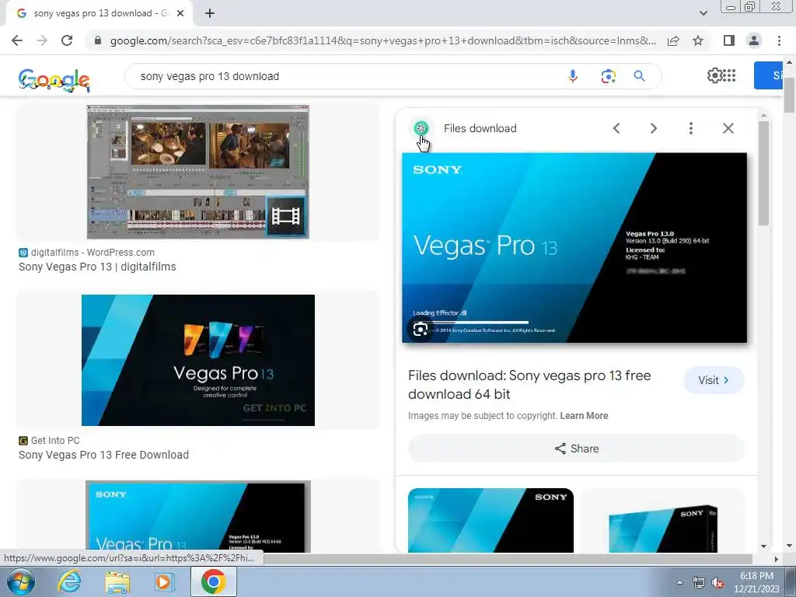Click the Share button
This screenshot has width=796, height=597.
[576, 449]
